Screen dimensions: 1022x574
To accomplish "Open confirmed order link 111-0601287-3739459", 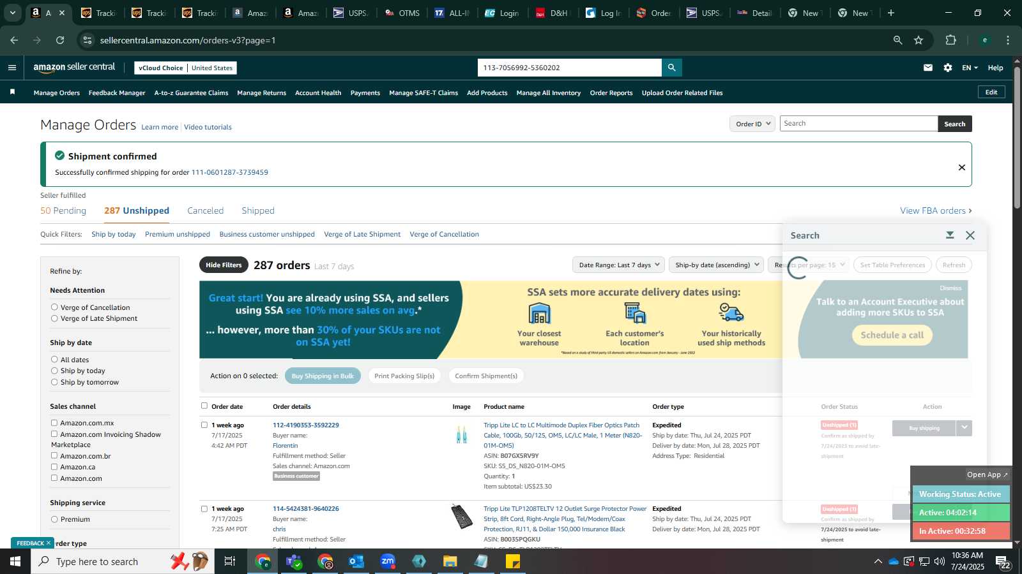I will [229, 172].
